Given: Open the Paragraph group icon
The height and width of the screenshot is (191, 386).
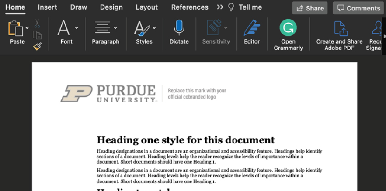Looking at the screenshot, I should point(103,27).
